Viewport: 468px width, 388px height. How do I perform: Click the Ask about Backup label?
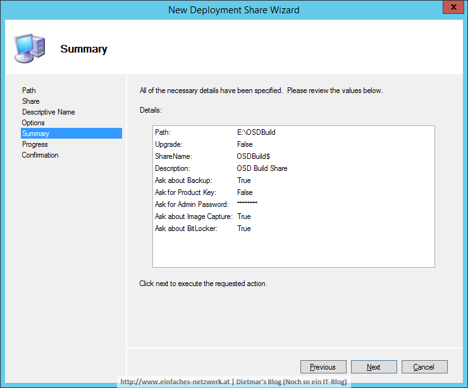pos(183,180)
